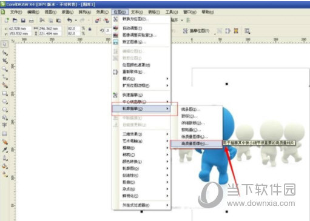Select 剪贴画(C)... in trace submenu
The width and height of the screenshot is (310, 221).
pos(196,130)
